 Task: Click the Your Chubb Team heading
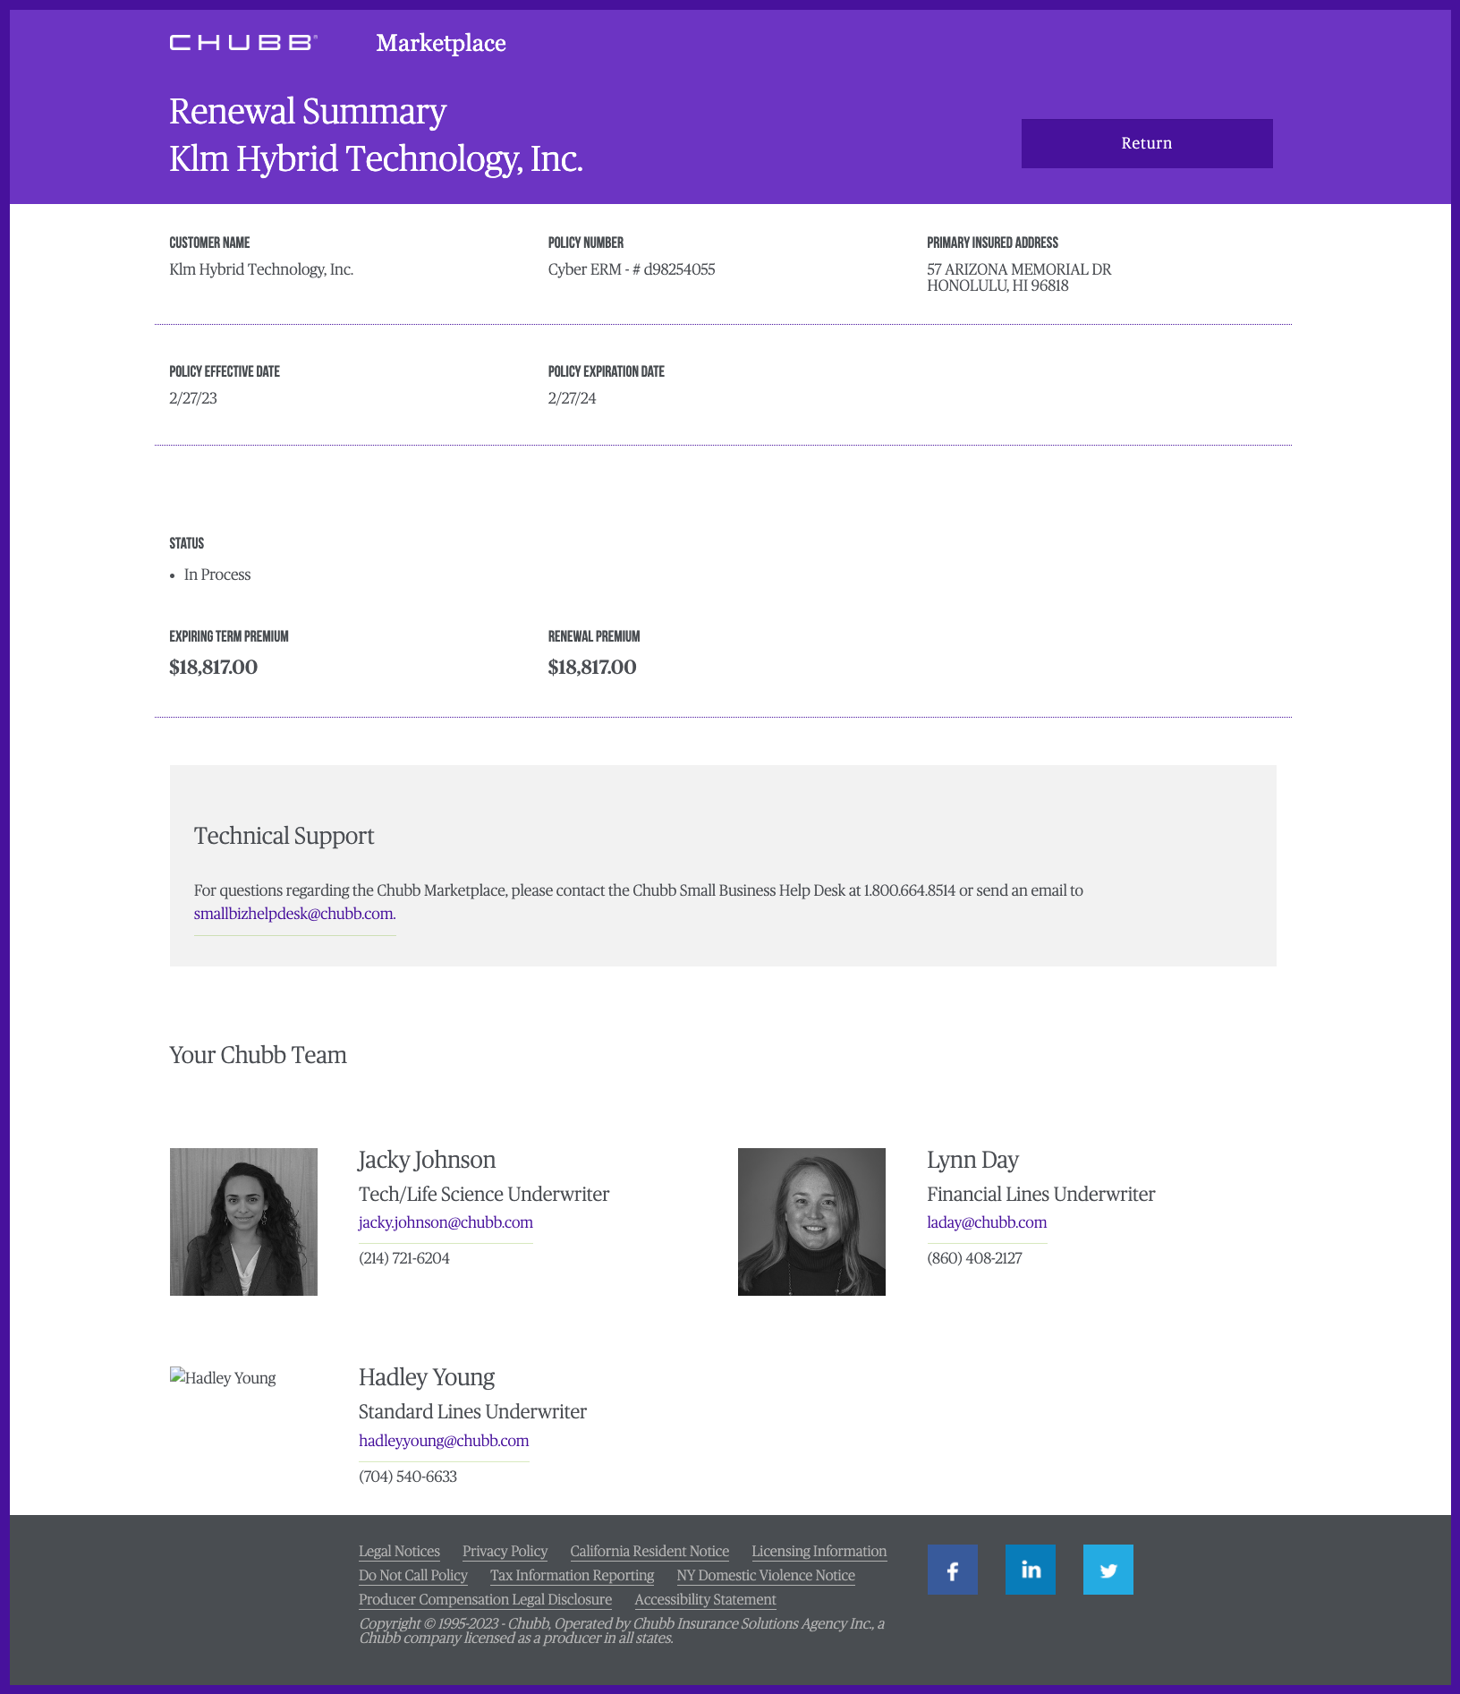click(x=258, y=1055)
